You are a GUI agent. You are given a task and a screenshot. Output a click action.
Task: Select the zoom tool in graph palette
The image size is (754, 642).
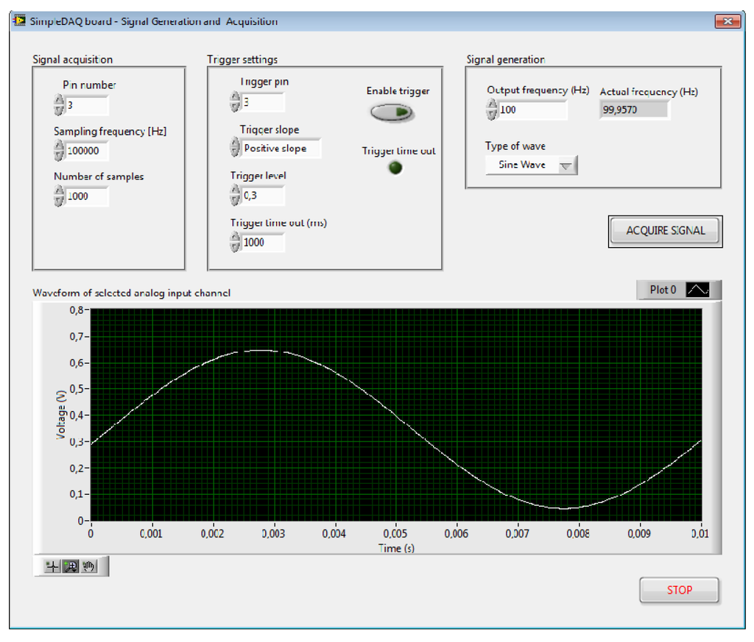pos(71,566)
